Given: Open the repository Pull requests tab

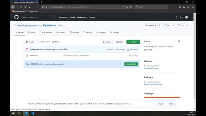Looking at the screenshot, I should (x=46, y=33).
